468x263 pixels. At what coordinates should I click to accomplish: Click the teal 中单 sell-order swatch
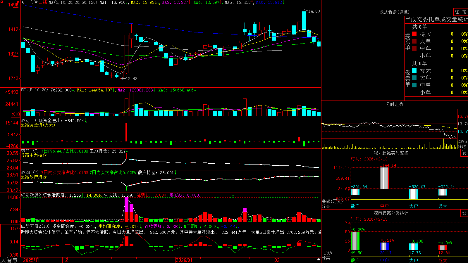pos(414,85)
